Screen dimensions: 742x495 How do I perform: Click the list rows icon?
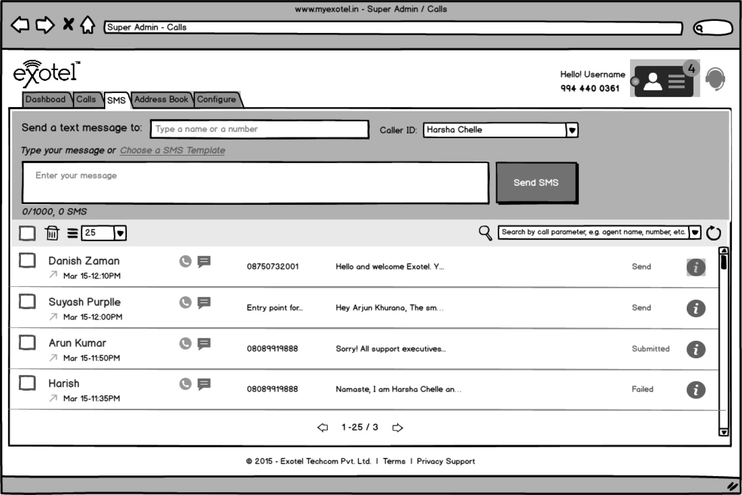point(72,233)
